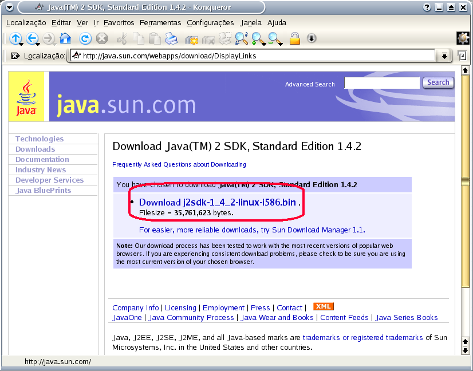Open the Up button history dropdown arrow
This screenshot has height=371, width=473.
pyautogui.click(x=21, y=44)
